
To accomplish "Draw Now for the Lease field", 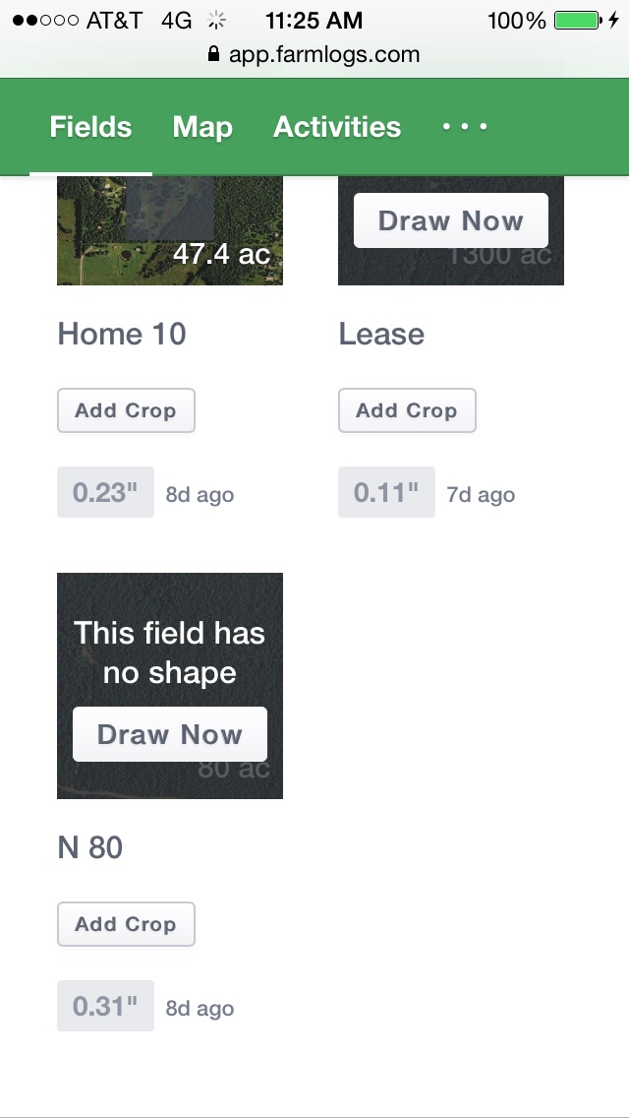I will click(x=451, y=220).
